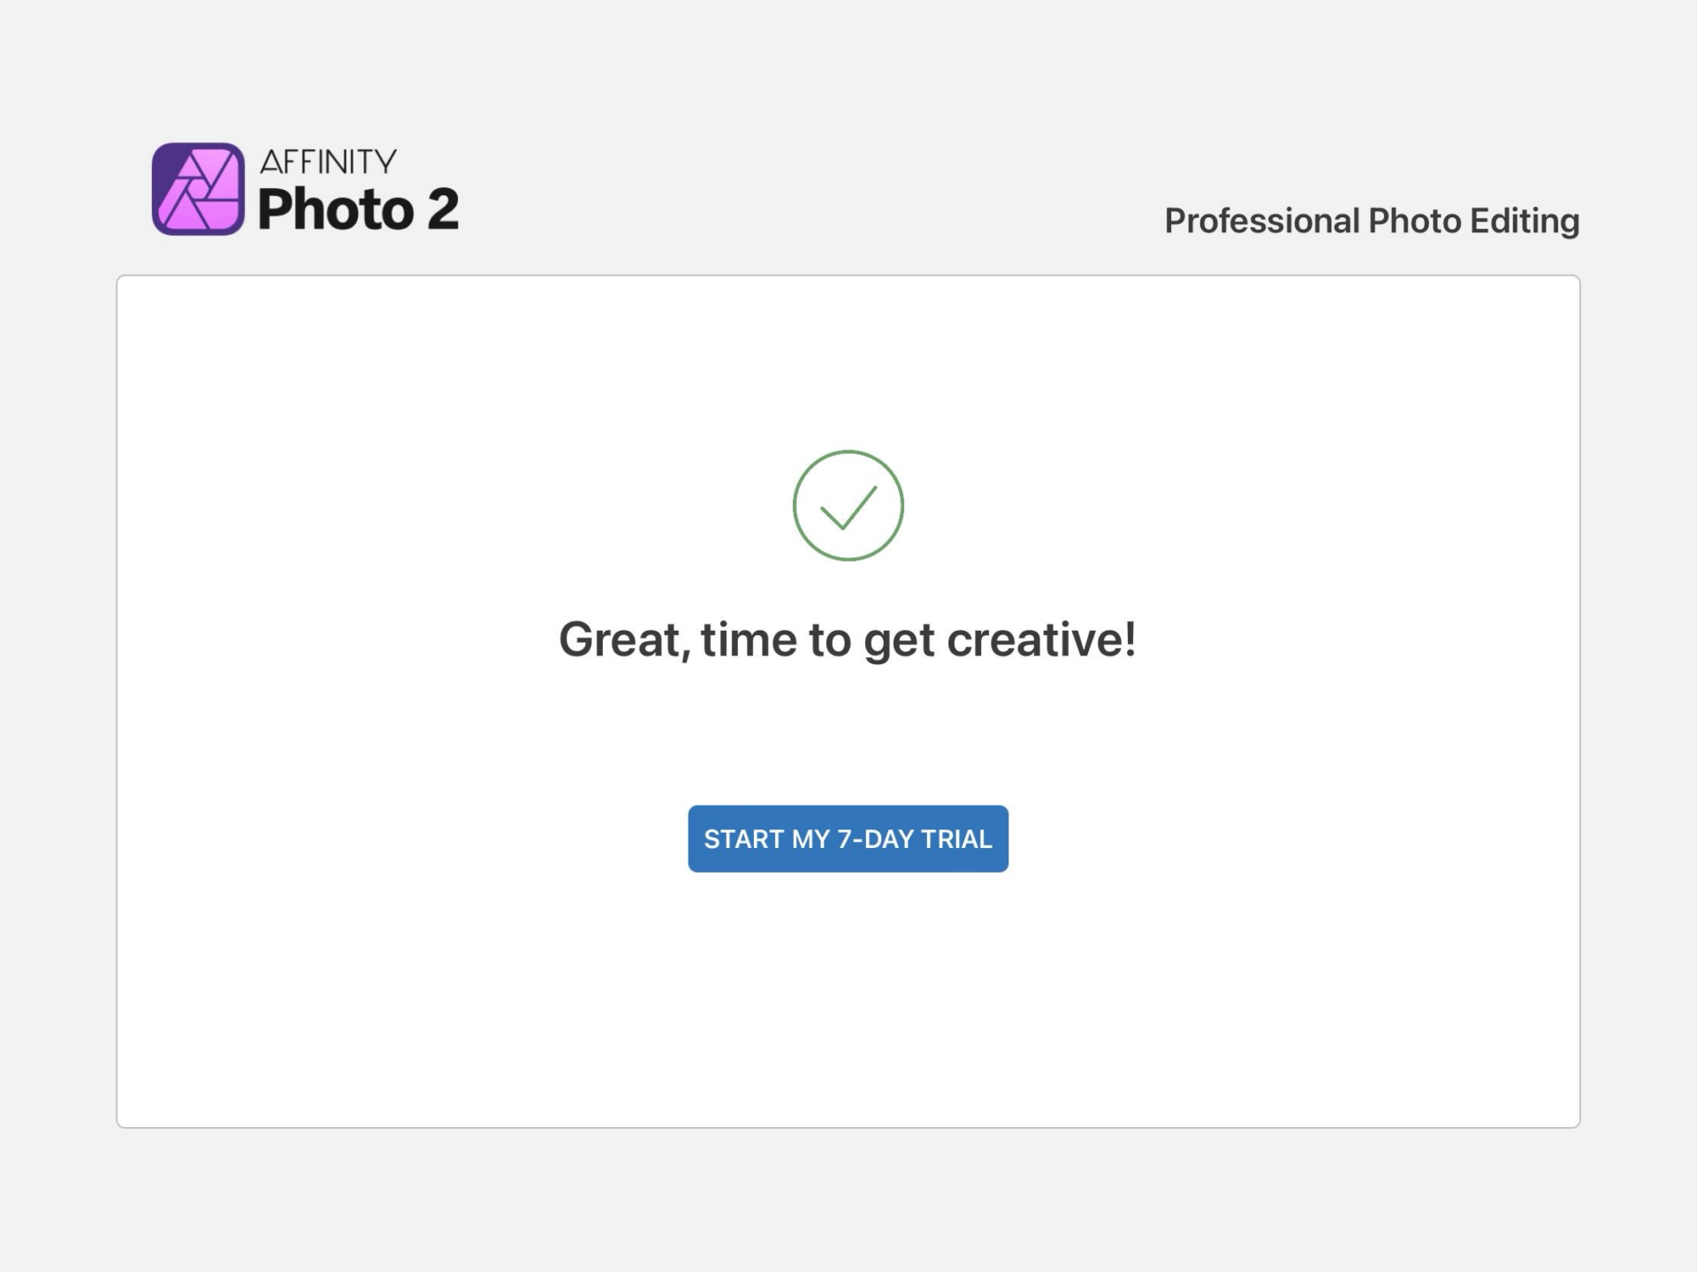Click the green circle around the checkmark
This screenshot has height=1272, width=1697.
pos(795,506)
